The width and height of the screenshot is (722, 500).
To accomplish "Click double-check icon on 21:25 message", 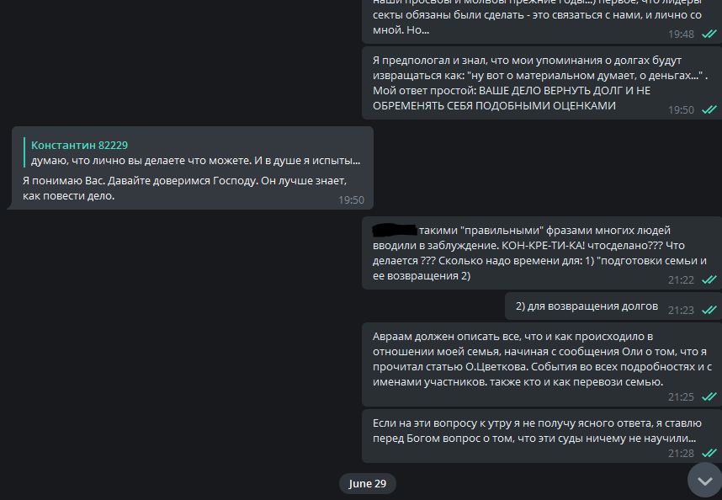I will 709,396.
